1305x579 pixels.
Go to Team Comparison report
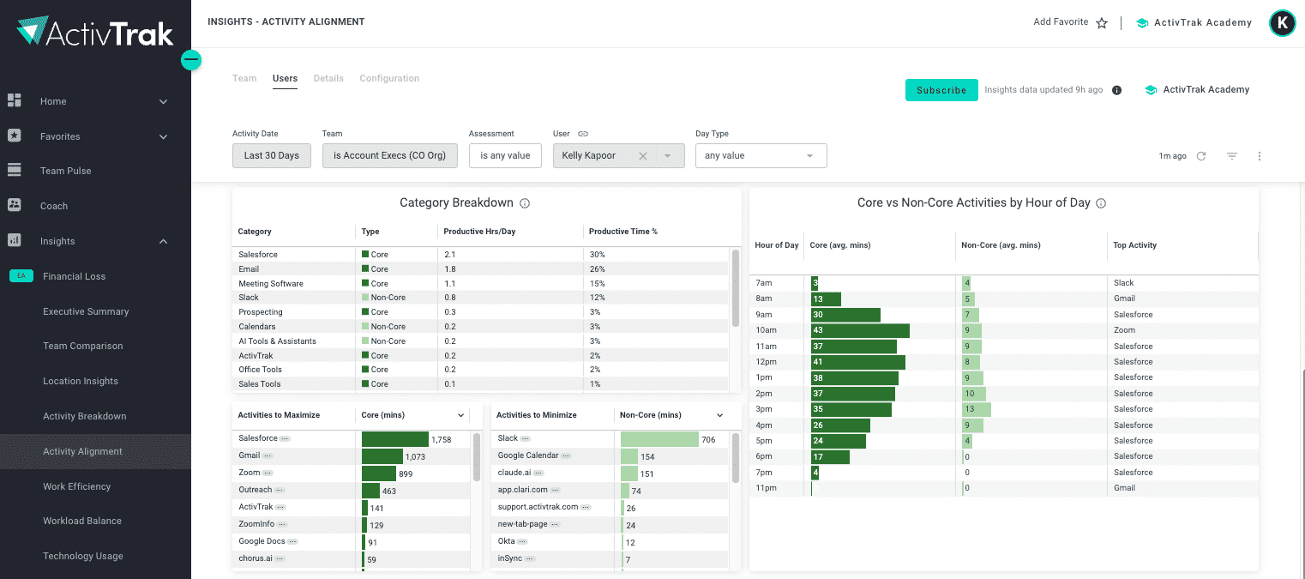pyautogui.click(x=83, y=347)
